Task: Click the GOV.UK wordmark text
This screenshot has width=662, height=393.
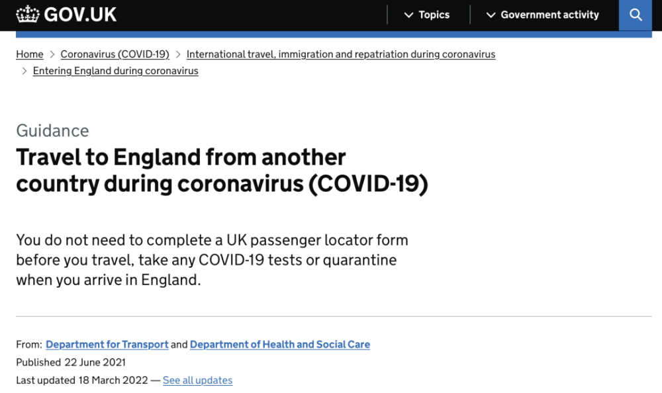Action: 81,15
